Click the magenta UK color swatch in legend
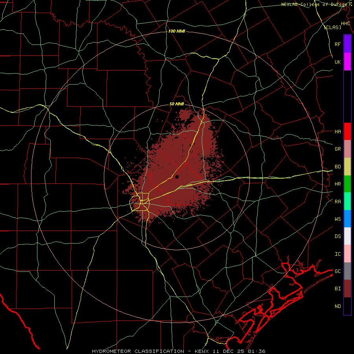 click(x=347, y=62)
